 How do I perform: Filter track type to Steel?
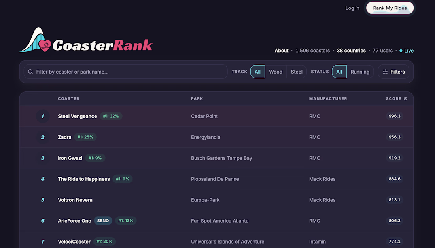pyautogui.click(x=297, y=72)
